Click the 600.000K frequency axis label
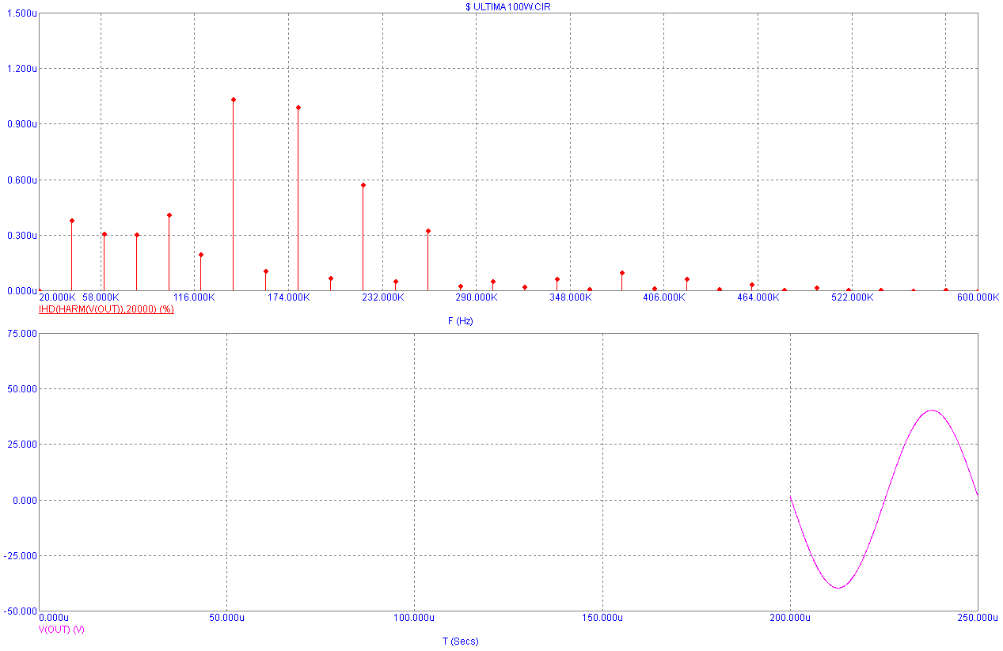This screenshot has width=1003, height=651. click(978, 297)
